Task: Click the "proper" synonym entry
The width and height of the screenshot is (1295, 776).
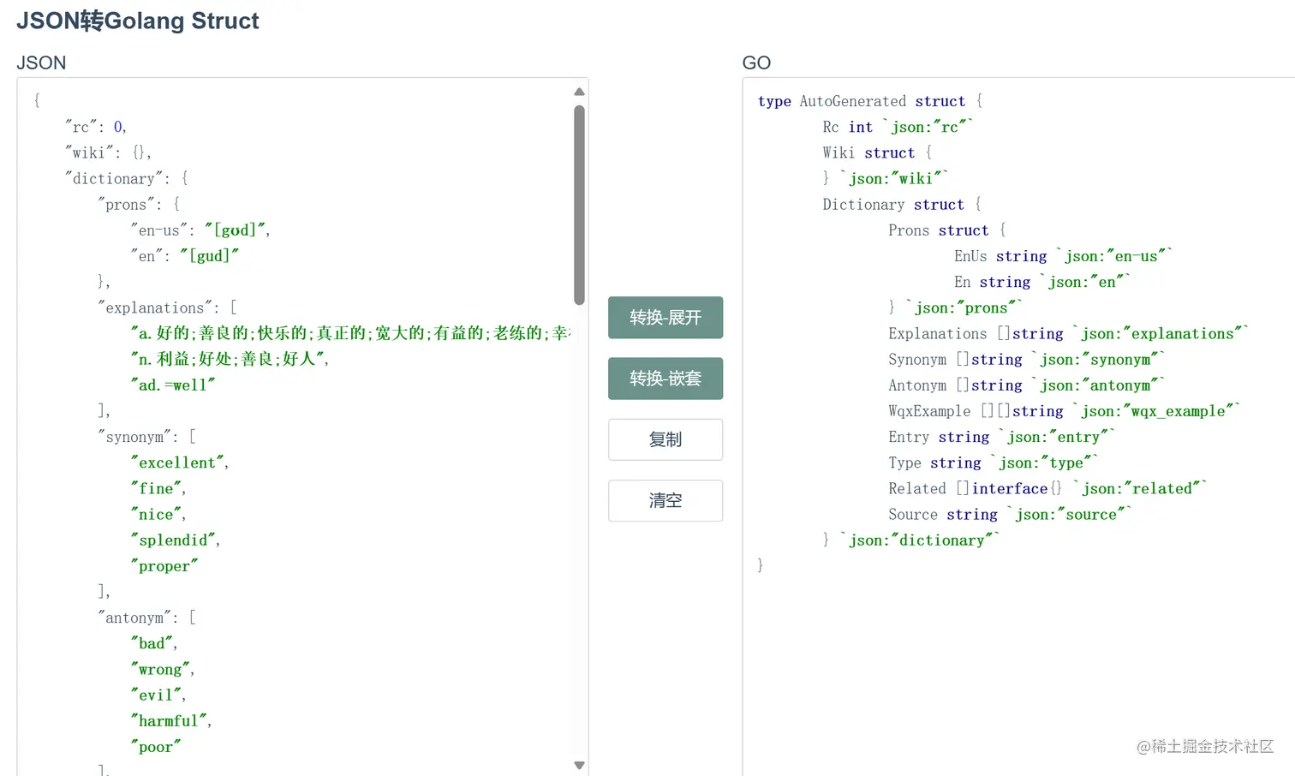Action: tap(164, 566)
